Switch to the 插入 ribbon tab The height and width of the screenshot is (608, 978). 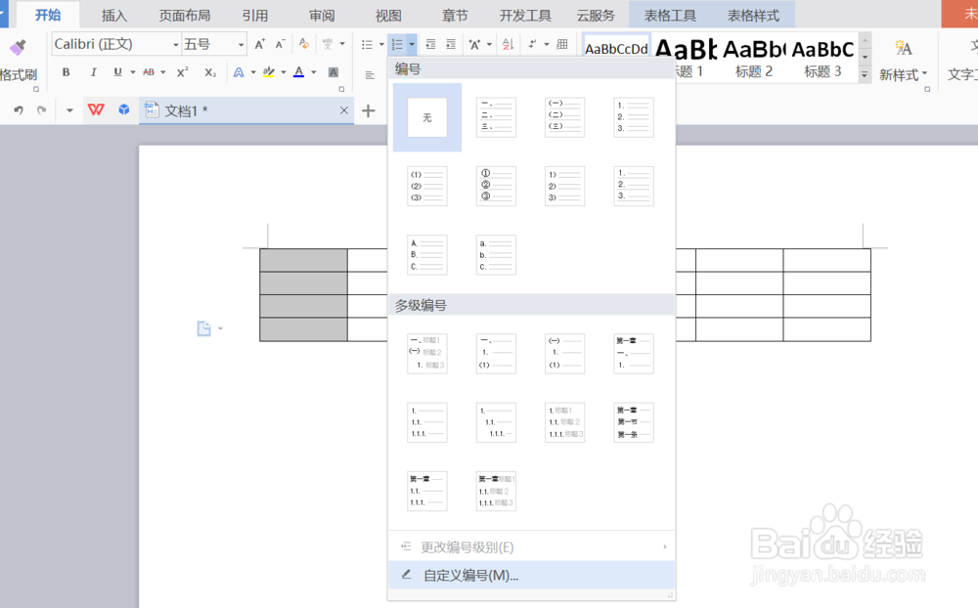click(114, 15)
